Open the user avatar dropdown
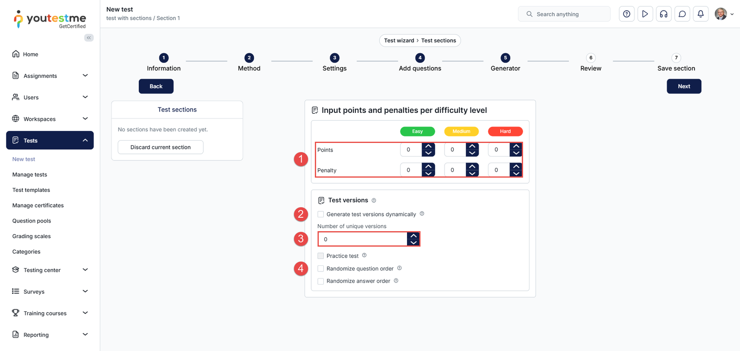The image size is (740, 351). pos(724,14)
